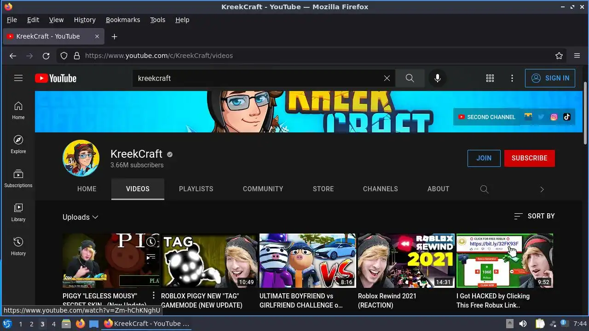The image size is (589, 331).
Task: Add Piggy Legless Mousy video to Watch Later
Action: click(x=151, y=242)
